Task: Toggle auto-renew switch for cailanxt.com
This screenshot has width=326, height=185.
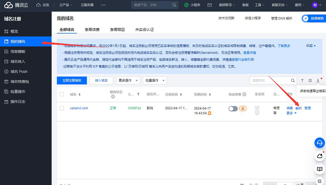Action: click(233, 109)
